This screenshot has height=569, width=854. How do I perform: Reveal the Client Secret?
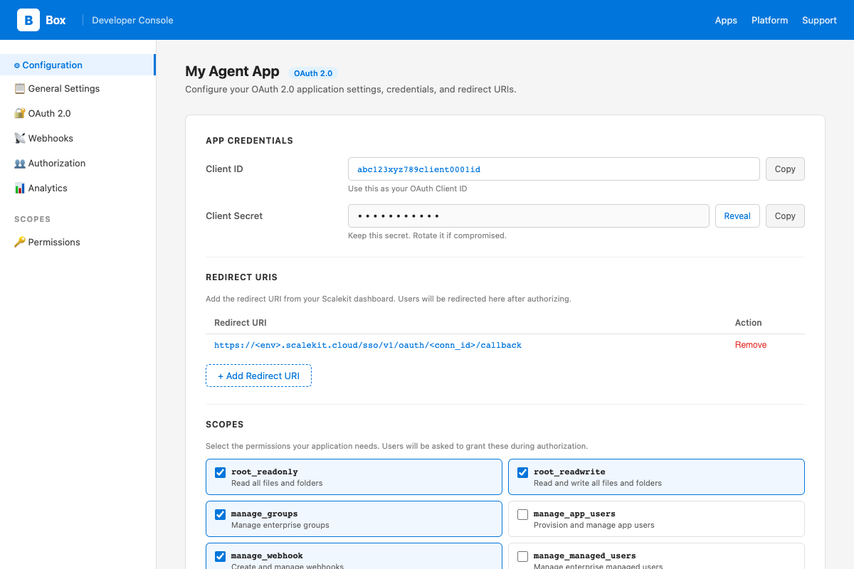tap(737, 216)
